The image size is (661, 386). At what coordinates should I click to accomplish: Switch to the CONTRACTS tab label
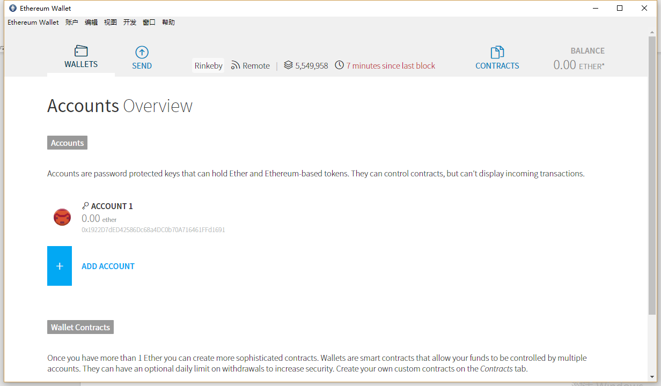(x=497, y=66)
